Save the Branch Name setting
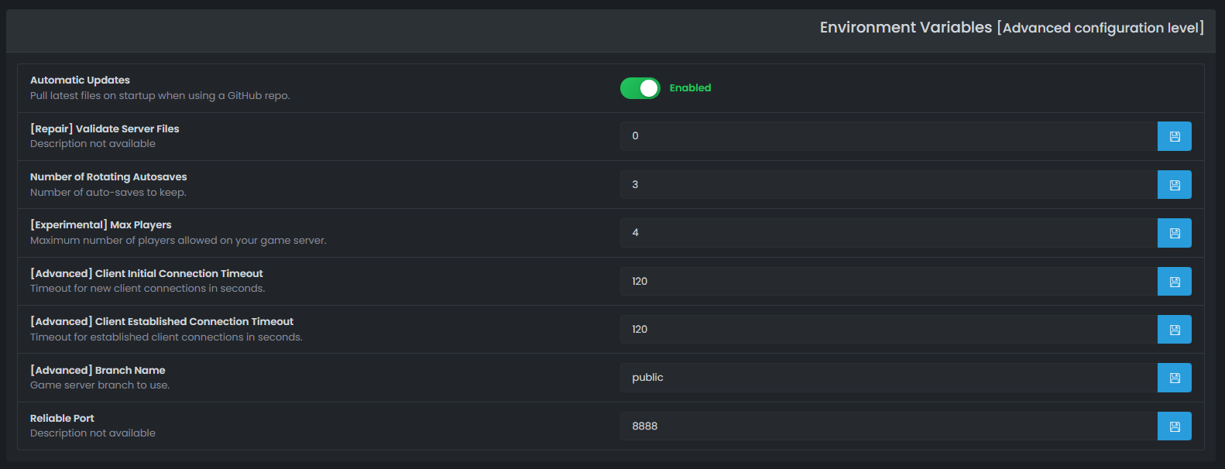1225x469 pixels. coord(1174,378)
